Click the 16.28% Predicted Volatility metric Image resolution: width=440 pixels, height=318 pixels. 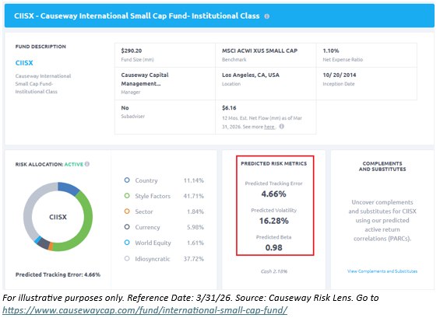[x=273, y=221]
